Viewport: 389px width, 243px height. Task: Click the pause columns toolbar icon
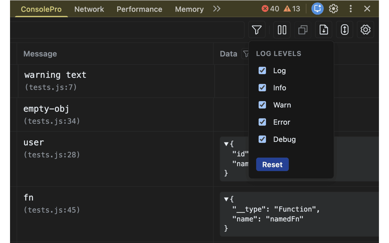282,30
